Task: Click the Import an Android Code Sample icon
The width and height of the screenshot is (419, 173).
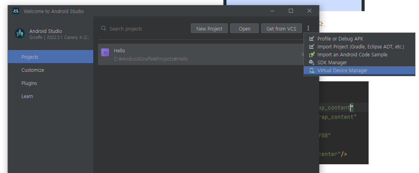Action: click(311, 54)
